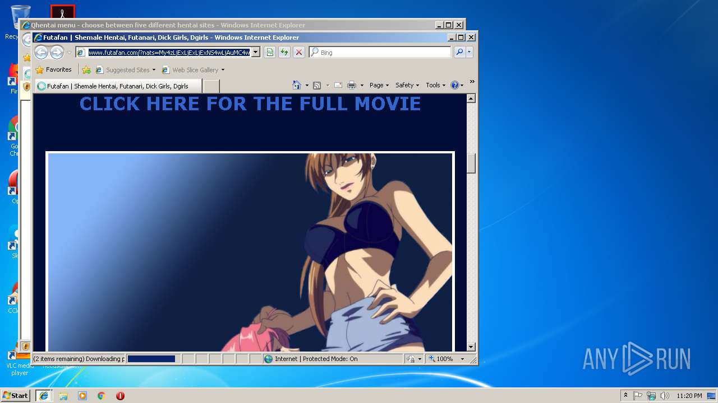Click the Read Mail envelope icon

click(x=338, y=85)
